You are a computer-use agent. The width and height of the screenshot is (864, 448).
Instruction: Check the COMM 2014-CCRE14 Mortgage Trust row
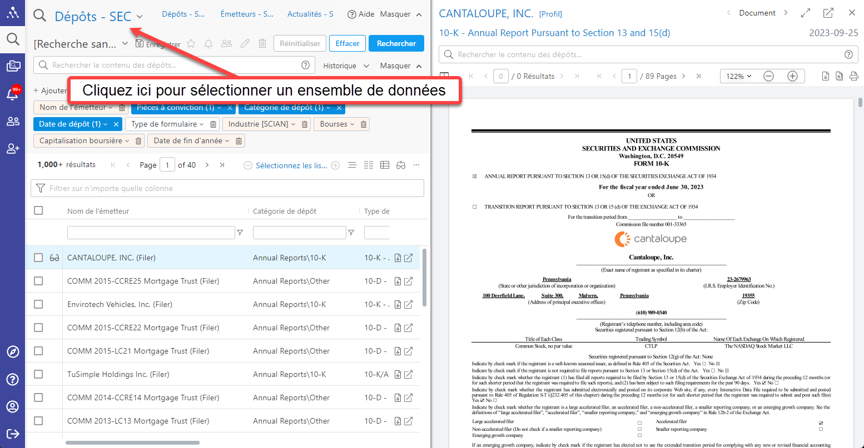[x=38, y=397]
